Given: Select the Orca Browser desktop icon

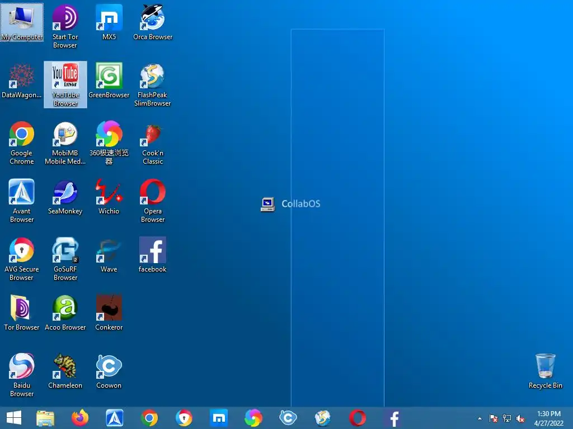Looking at the screenshot, I should 153,22.
